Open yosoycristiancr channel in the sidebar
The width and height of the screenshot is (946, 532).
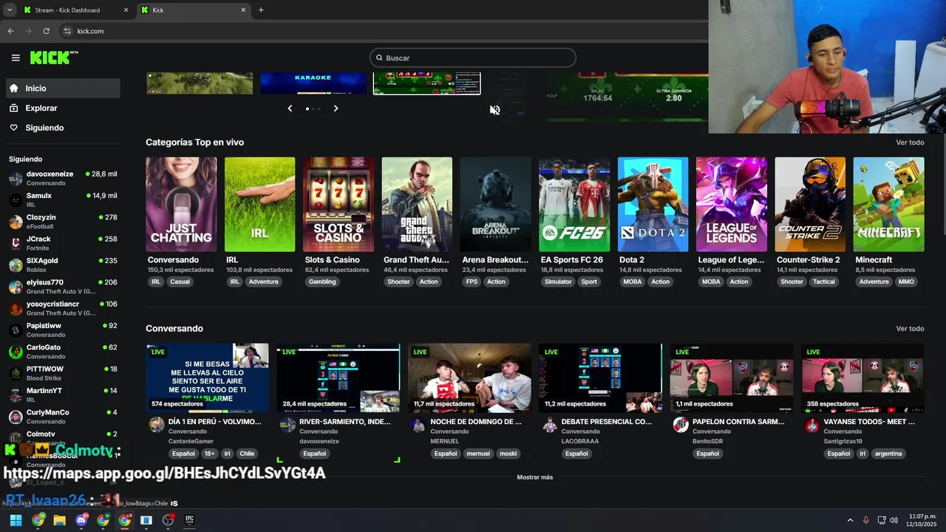click(x=63, y=308)
